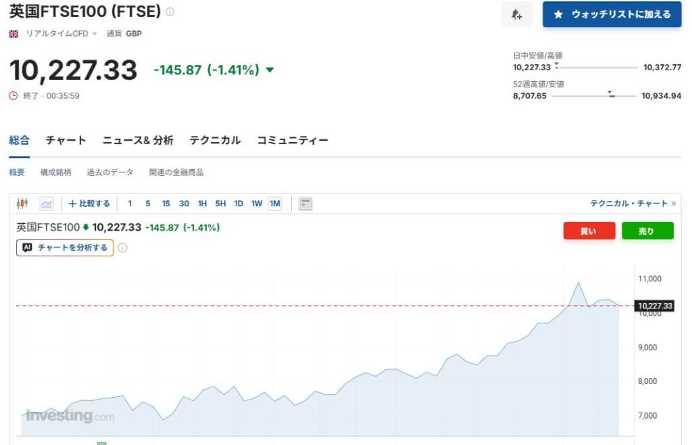692x445 pixels.
Task: Click the alert bell icon
Action: click(517, 15)
